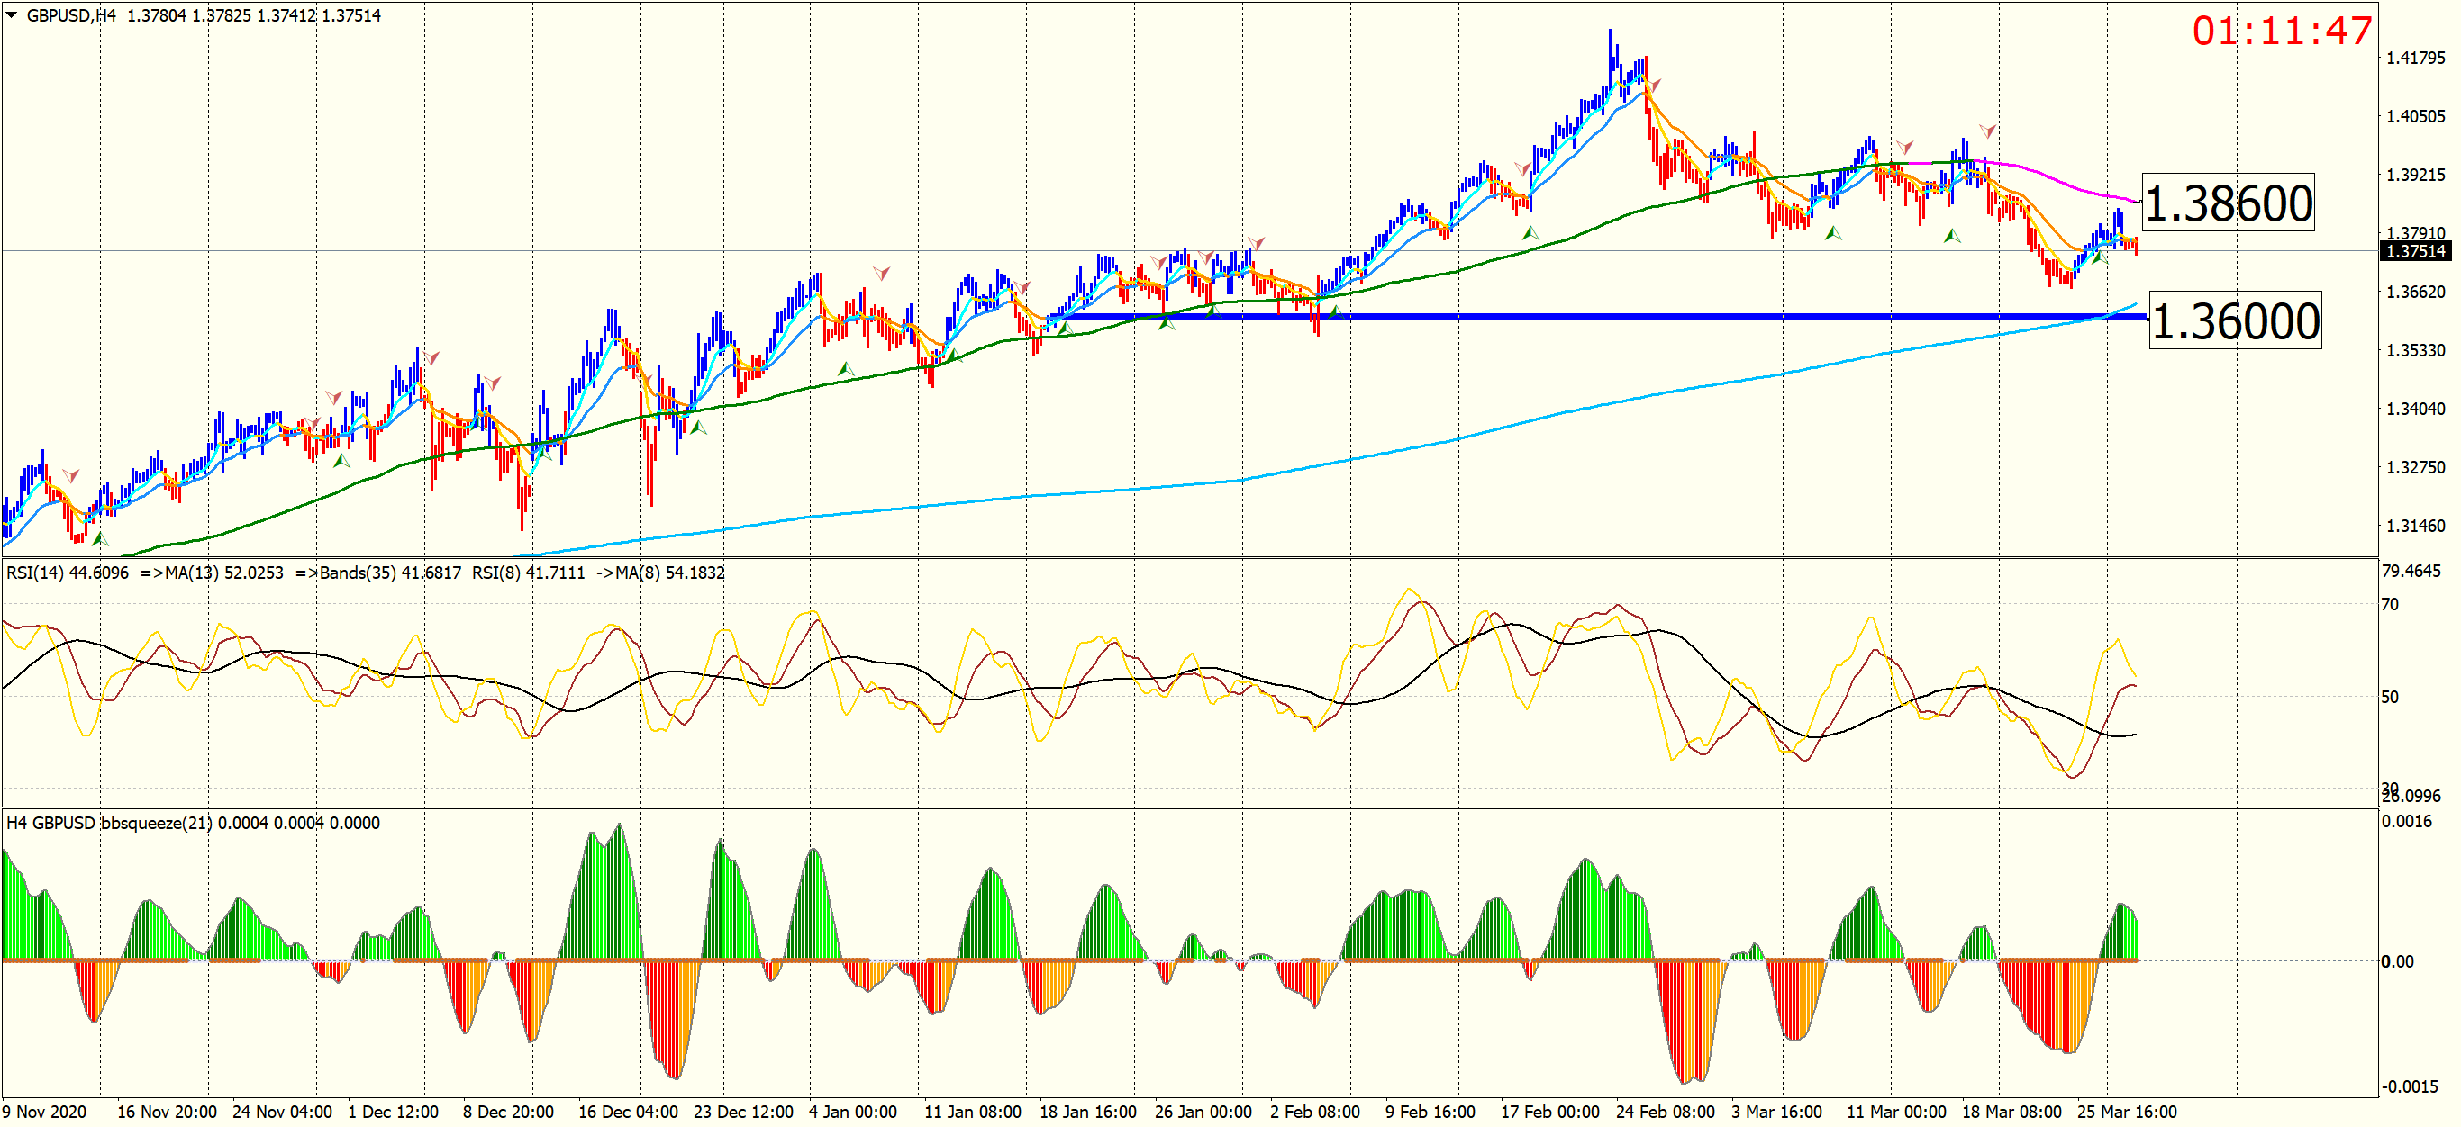Click the 1.41795 price axis label
The width and height of the screenshot is (2461, 1127).
(x=2415, y=58)
